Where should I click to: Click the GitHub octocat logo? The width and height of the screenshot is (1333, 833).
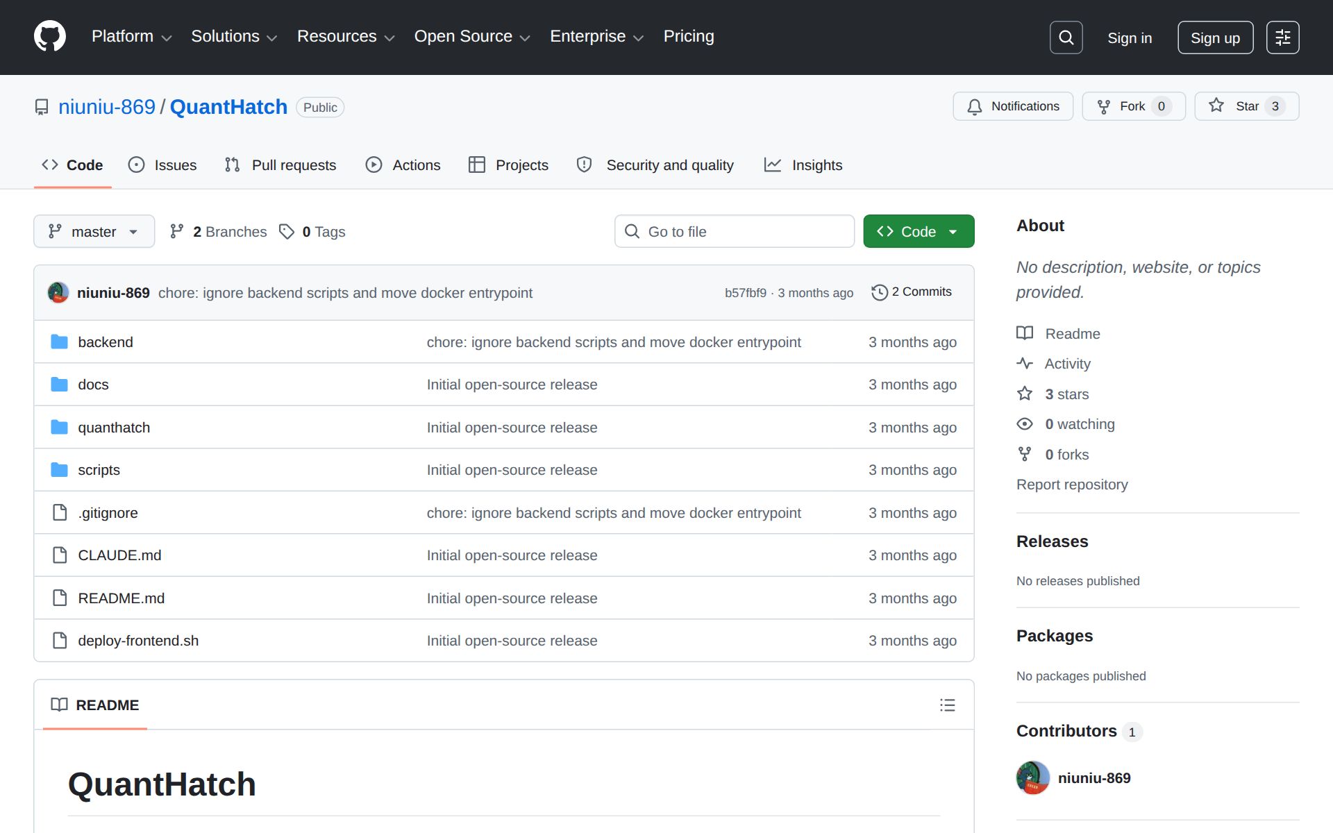[50, 37]
